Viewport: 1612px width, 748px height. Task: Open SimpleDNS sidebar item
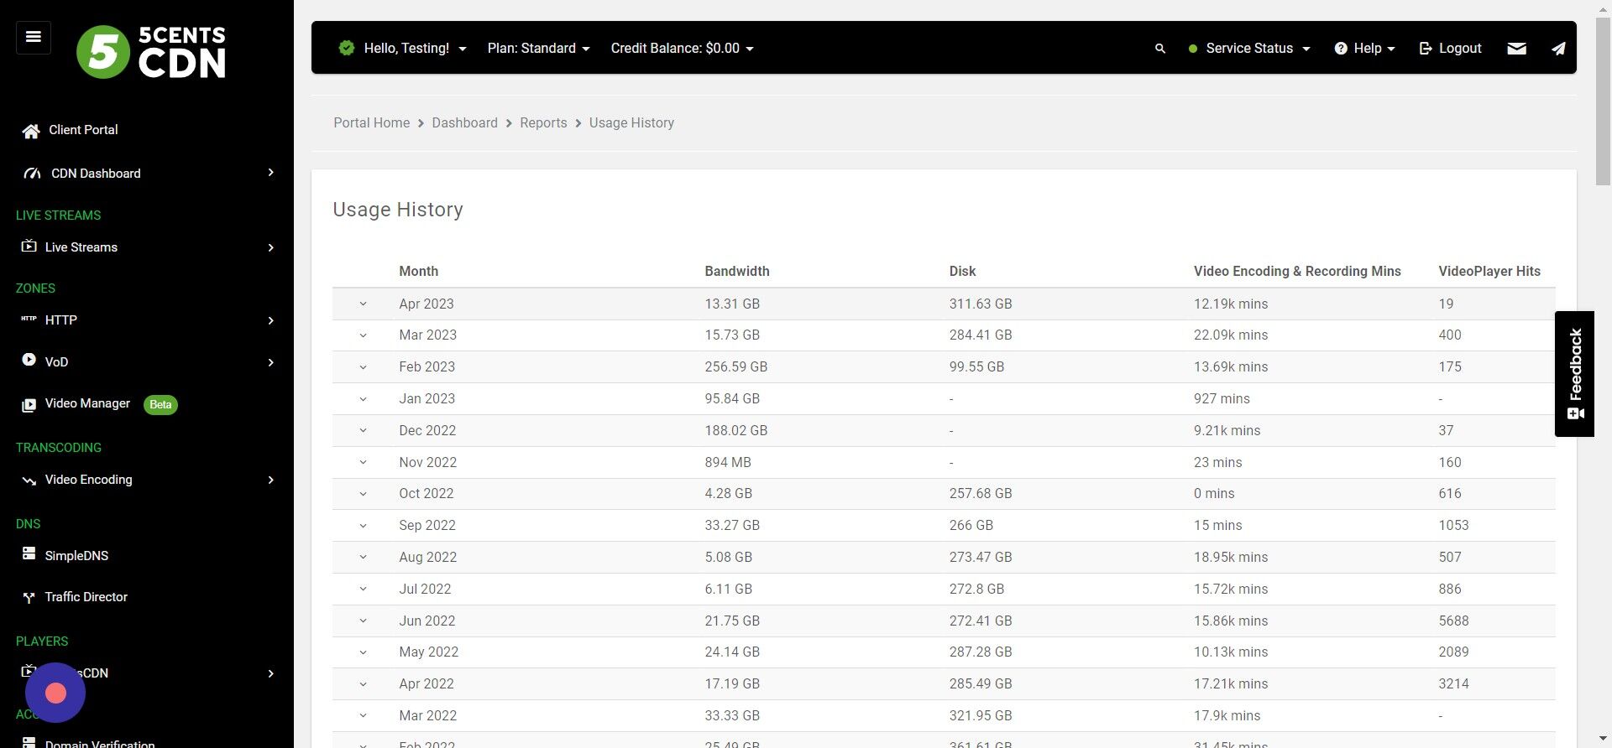[76, 556]
